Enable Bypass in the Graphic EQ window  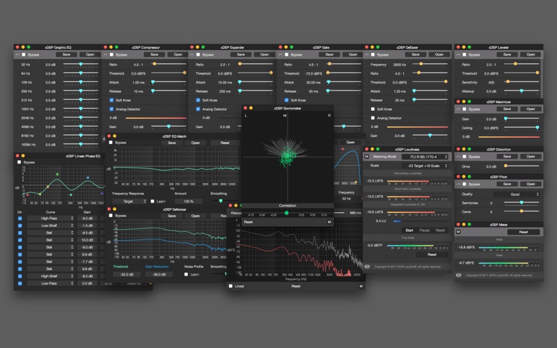pos(24,55)
